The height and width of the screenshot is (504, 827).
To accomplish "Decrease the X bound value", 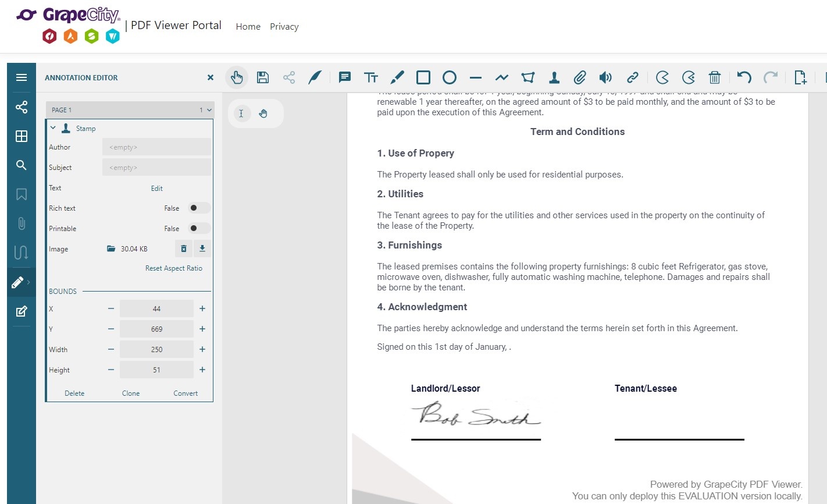I will click(x=111, y=308).
